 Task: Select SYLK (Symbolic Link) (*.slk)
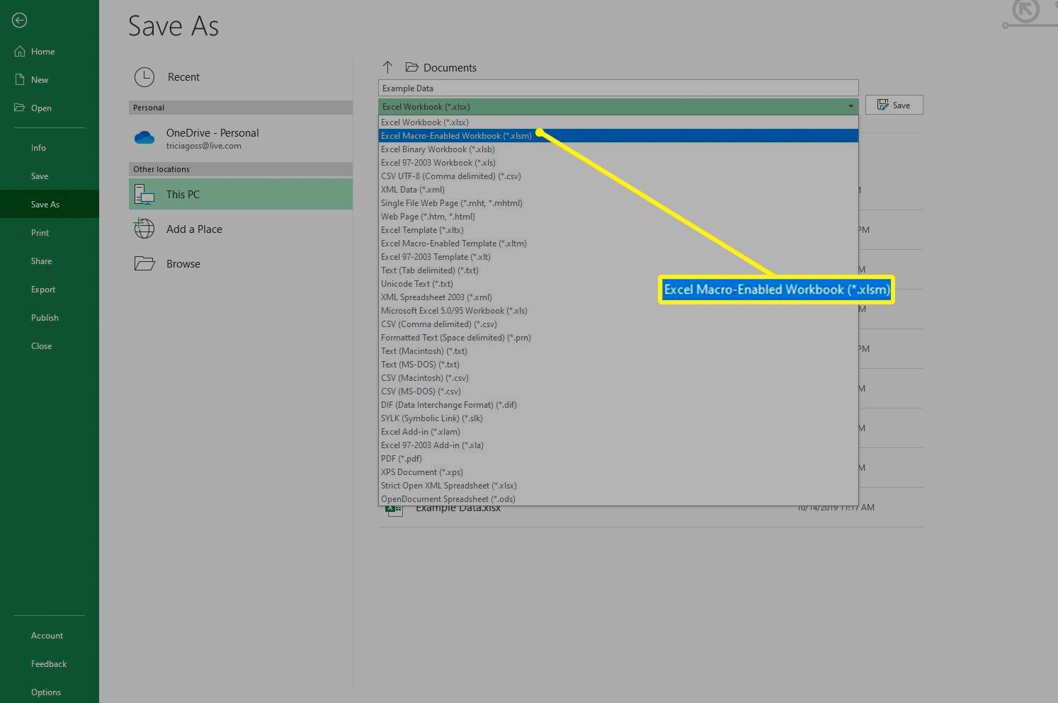point(618,418)
